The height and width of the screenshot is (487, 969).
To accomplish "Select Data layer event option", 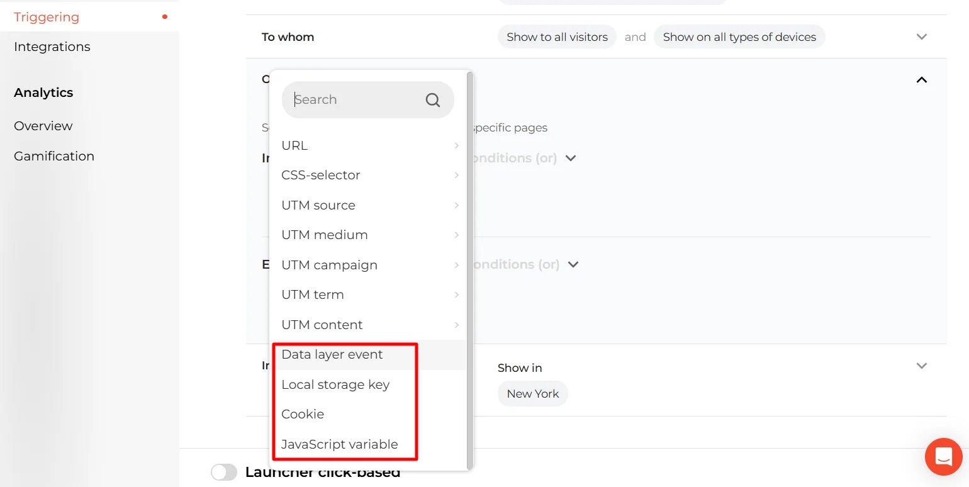I will [x=332, y=355].
